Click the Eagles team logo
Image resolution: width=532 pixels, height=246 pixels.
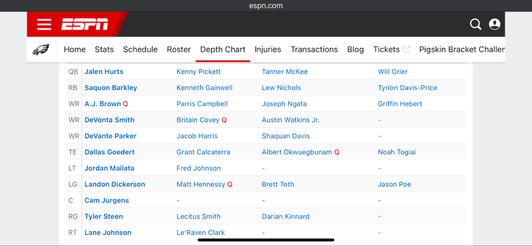click(x=41, y=50)
